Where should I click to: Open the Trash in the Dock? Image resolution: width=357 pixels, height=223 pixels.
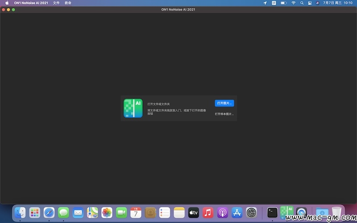click(336, 213)
